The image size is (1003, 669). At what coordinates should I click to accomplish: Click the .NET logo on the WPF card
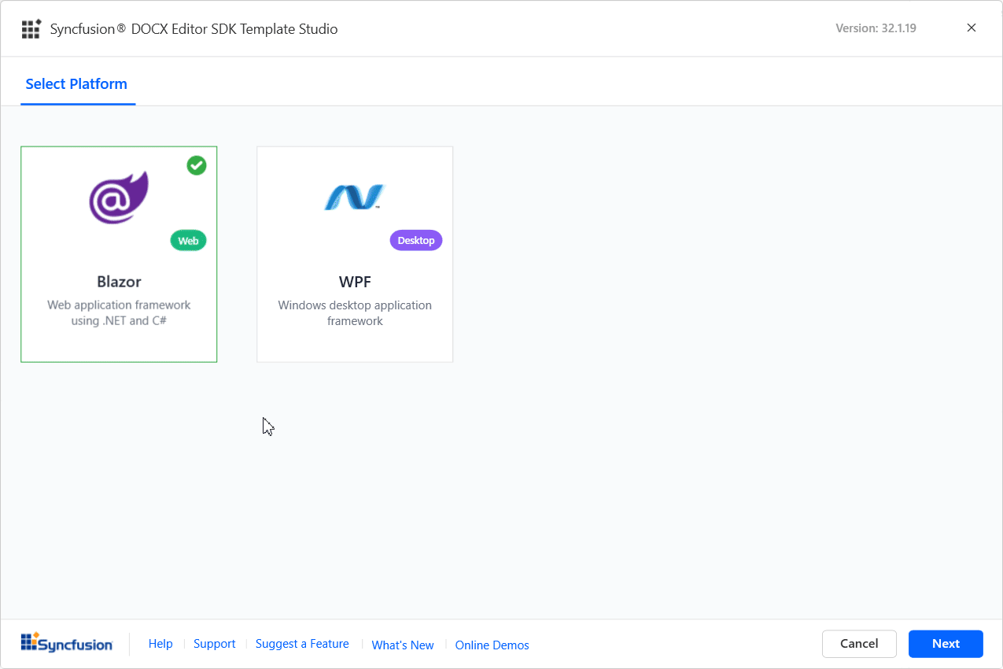[x=355, y=195]
